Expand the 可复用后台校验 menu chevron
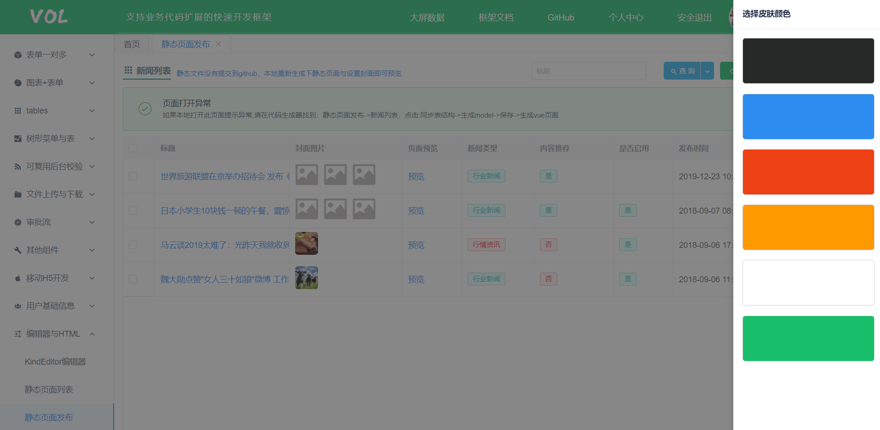880x430 pixels. [x=92, y=167]
